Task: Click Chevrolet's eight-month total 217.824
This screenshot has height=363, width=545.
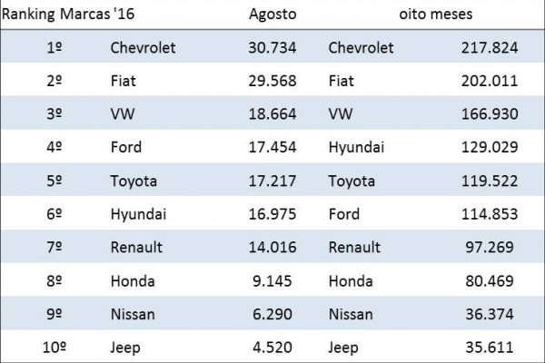Action: coord(481,47)
